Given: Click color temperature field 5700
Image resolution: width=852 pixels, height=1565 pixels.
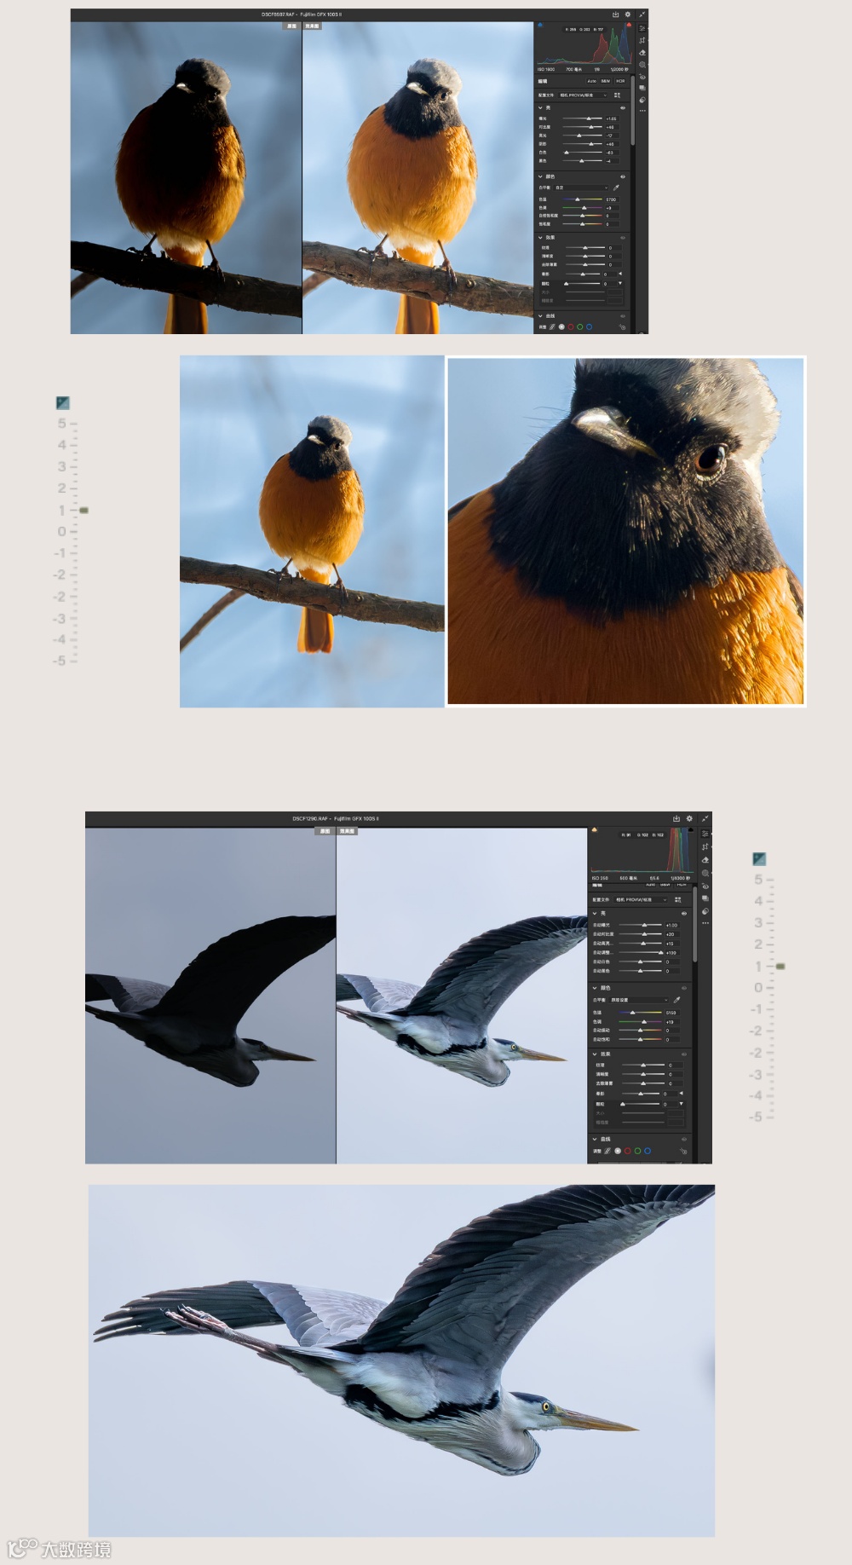Looking at the screenshot, I should (x=613, y=199).
